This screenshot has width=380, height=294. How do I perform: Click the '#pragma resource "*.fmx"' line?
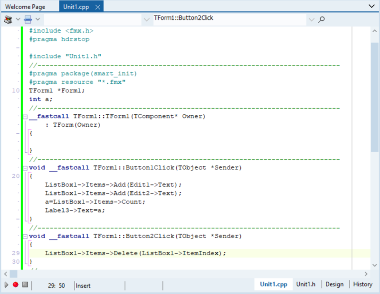(x=77, y=82)
